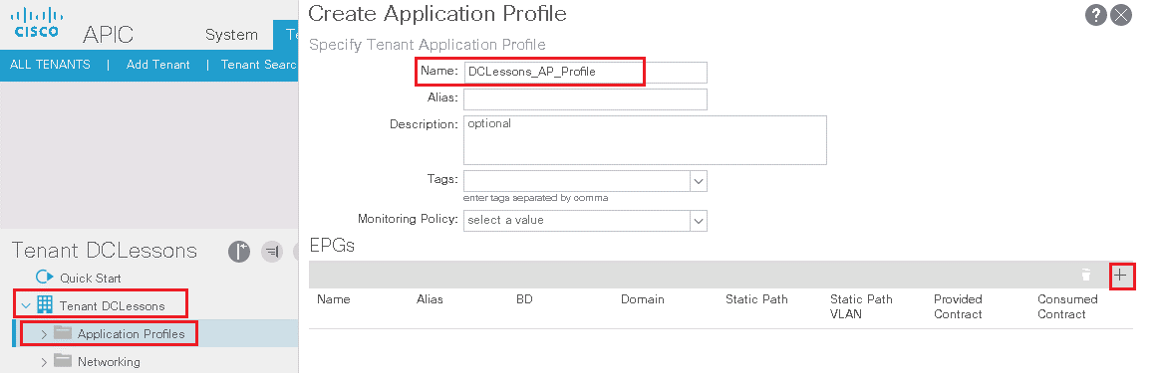1161x376 pixels.
Task: Switch to the System tab
Action: point(231,35)
